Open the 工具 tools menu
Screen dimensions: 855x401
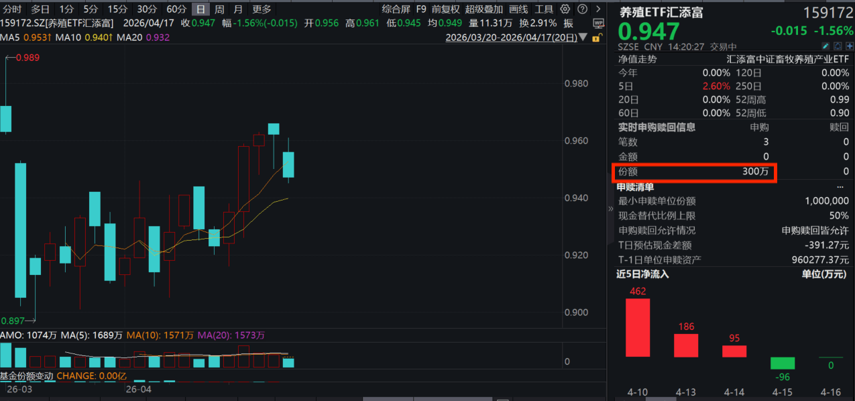544,9
